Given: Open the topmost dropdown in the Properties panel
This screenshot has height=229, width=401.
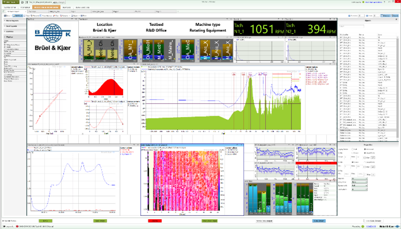Looking at the screenshot, I should coord(360,178).
